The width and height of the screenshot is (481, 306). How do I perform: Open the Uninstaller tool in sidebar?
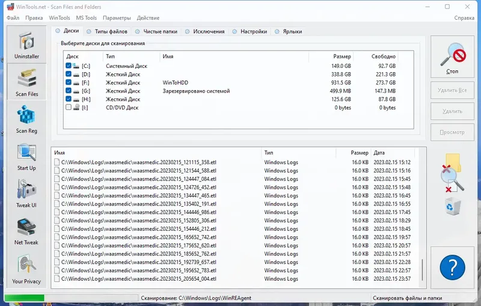tap(26, 44)
